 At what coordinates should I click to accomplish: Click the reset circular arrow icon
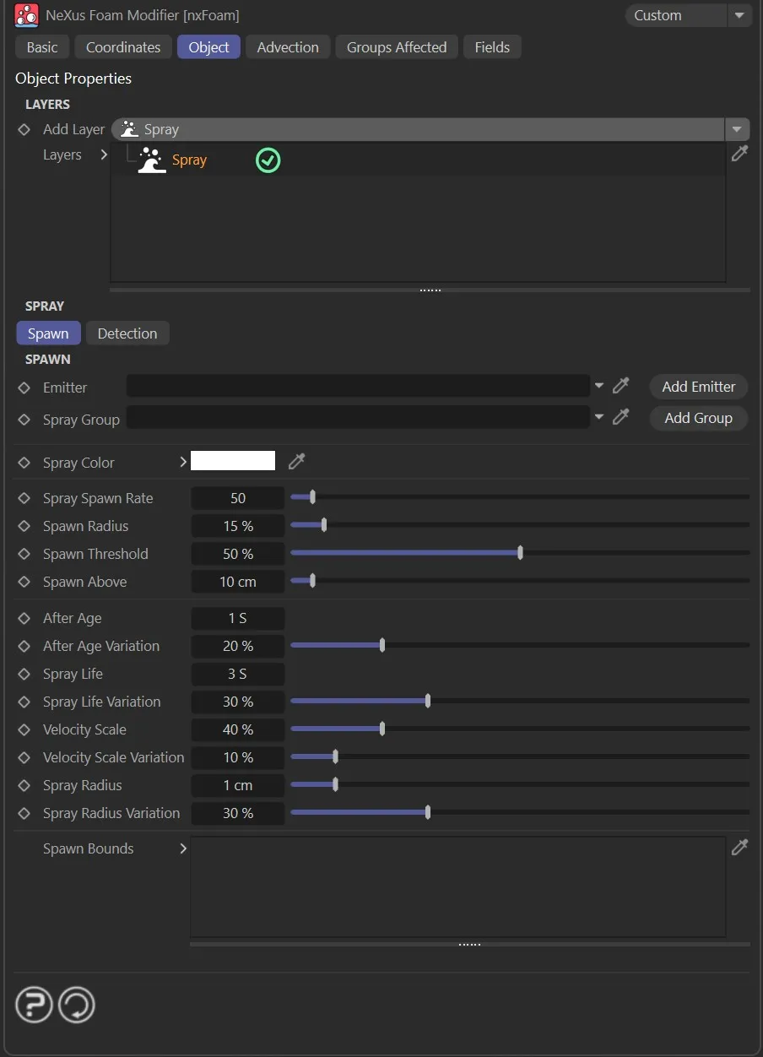76,1006
